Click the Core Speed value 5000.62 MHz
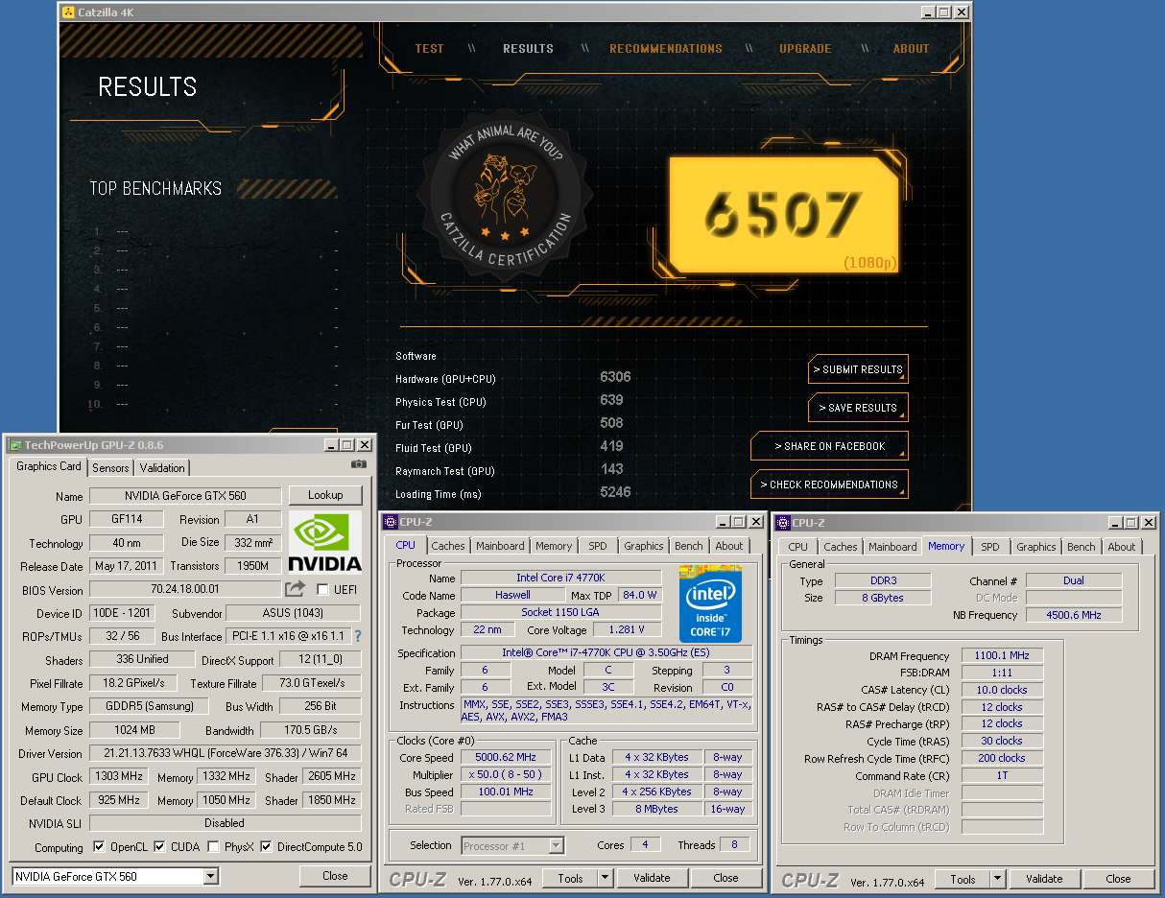The height and width of the screenshot is (898, 1165). tap(507, 757)
